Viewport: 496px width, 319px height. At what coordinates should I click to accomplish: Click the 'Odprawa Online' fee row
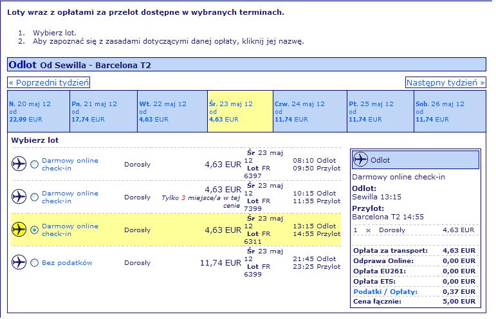[414, 261]
